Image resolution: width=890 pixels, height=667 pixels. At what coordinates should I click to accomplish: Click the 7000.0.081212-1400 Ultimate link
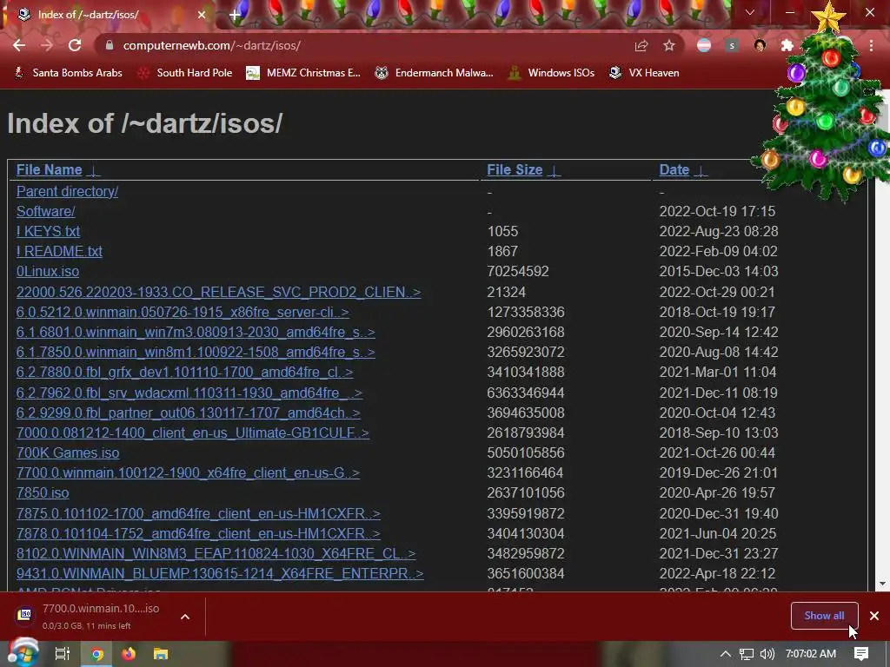click(192, 433)
